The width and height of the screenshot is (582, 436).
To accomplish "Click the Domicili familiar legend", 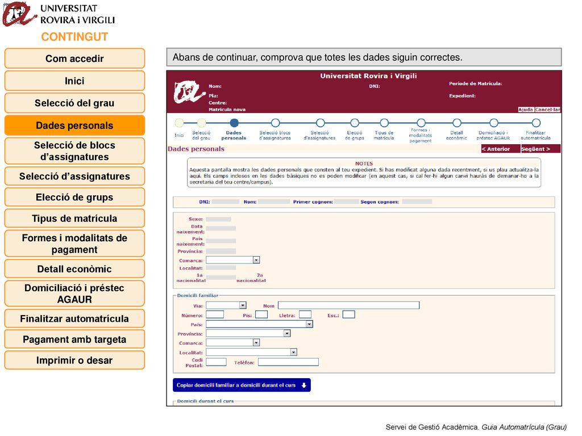I will pyautogui.click(x=198, y=295).
